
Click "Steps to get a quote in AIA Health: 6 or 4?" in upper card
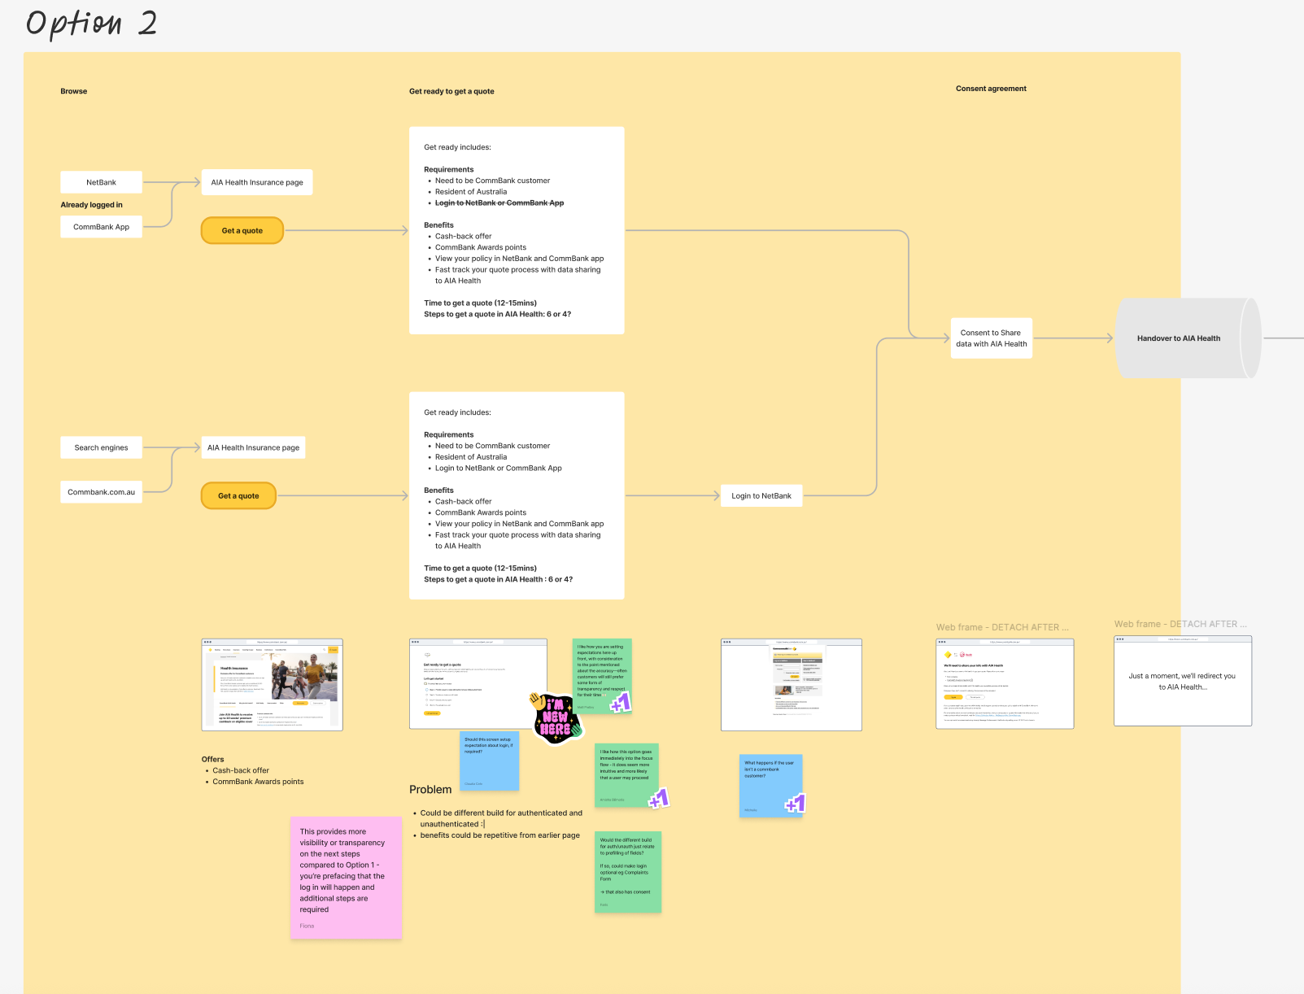(x=497, y=314)
